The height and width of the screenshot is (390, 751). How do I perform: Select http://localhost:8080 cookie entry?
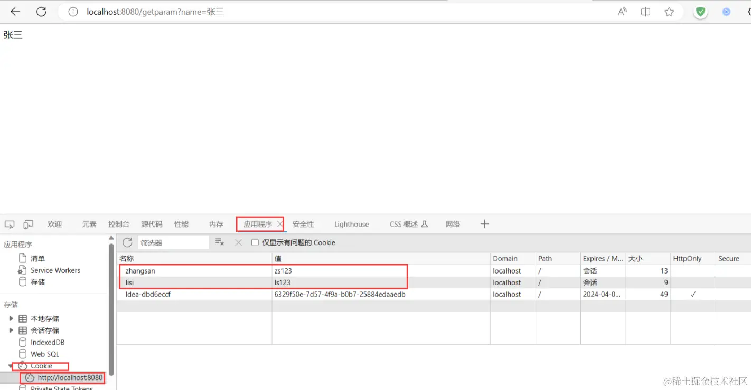tap(70, 378)
